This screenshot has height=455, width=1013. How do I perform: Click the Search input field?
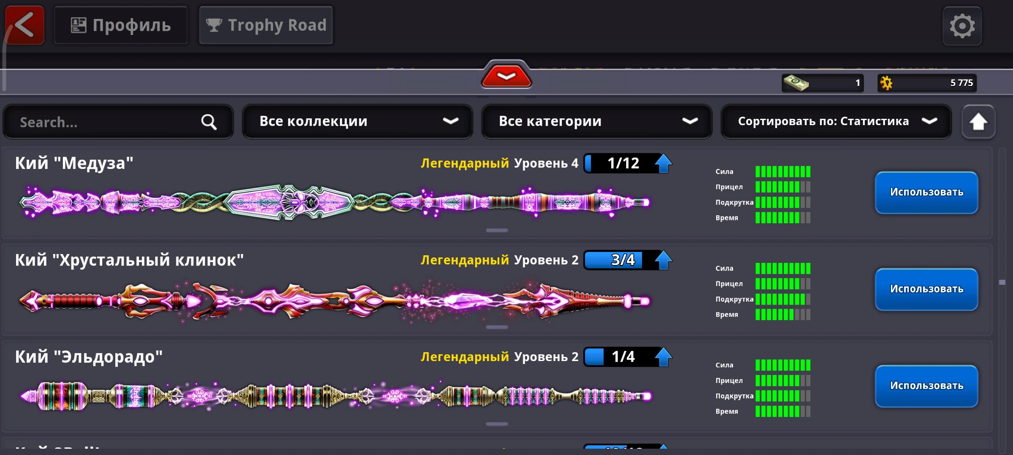[106, 122]
